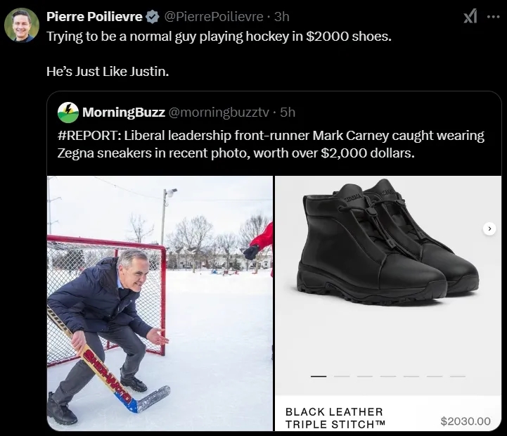Viewport: 507px width, 436px height.
Task: Jump to the second carousel indicator dash
Action: (x=341, y=376)
